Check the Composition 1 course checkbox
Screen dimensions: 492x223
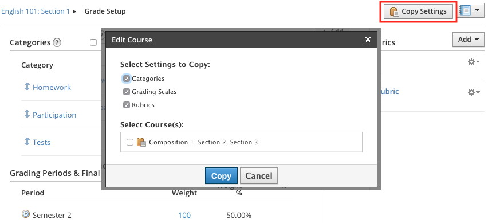point(130,142)
